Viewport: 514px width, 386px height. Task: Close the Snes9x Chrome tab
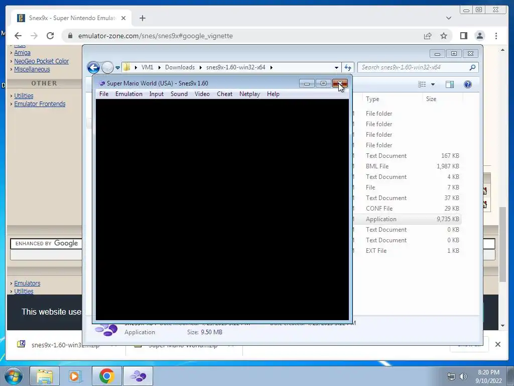(123, 18)
